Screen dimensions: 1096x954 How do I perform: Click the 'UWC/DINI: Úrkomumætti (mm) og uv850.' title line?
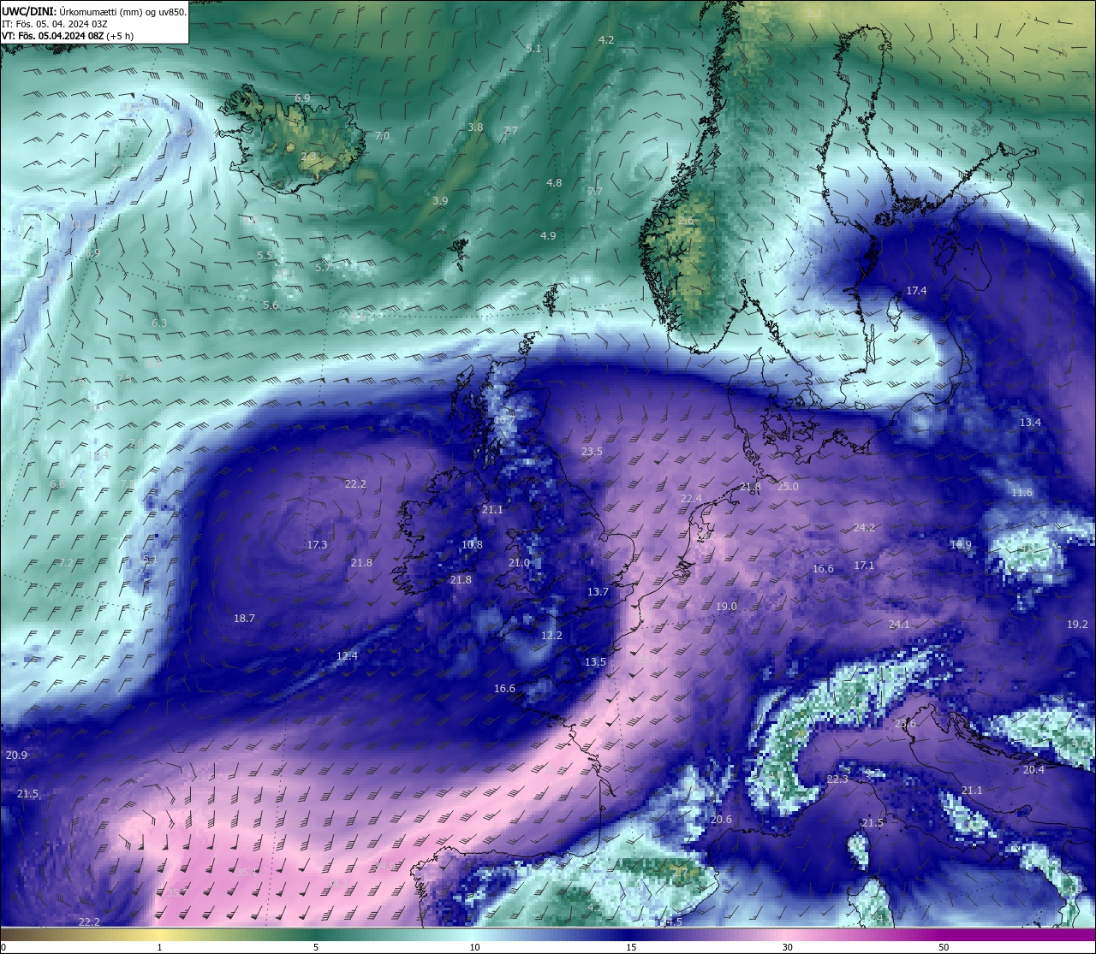coord(93,12)
